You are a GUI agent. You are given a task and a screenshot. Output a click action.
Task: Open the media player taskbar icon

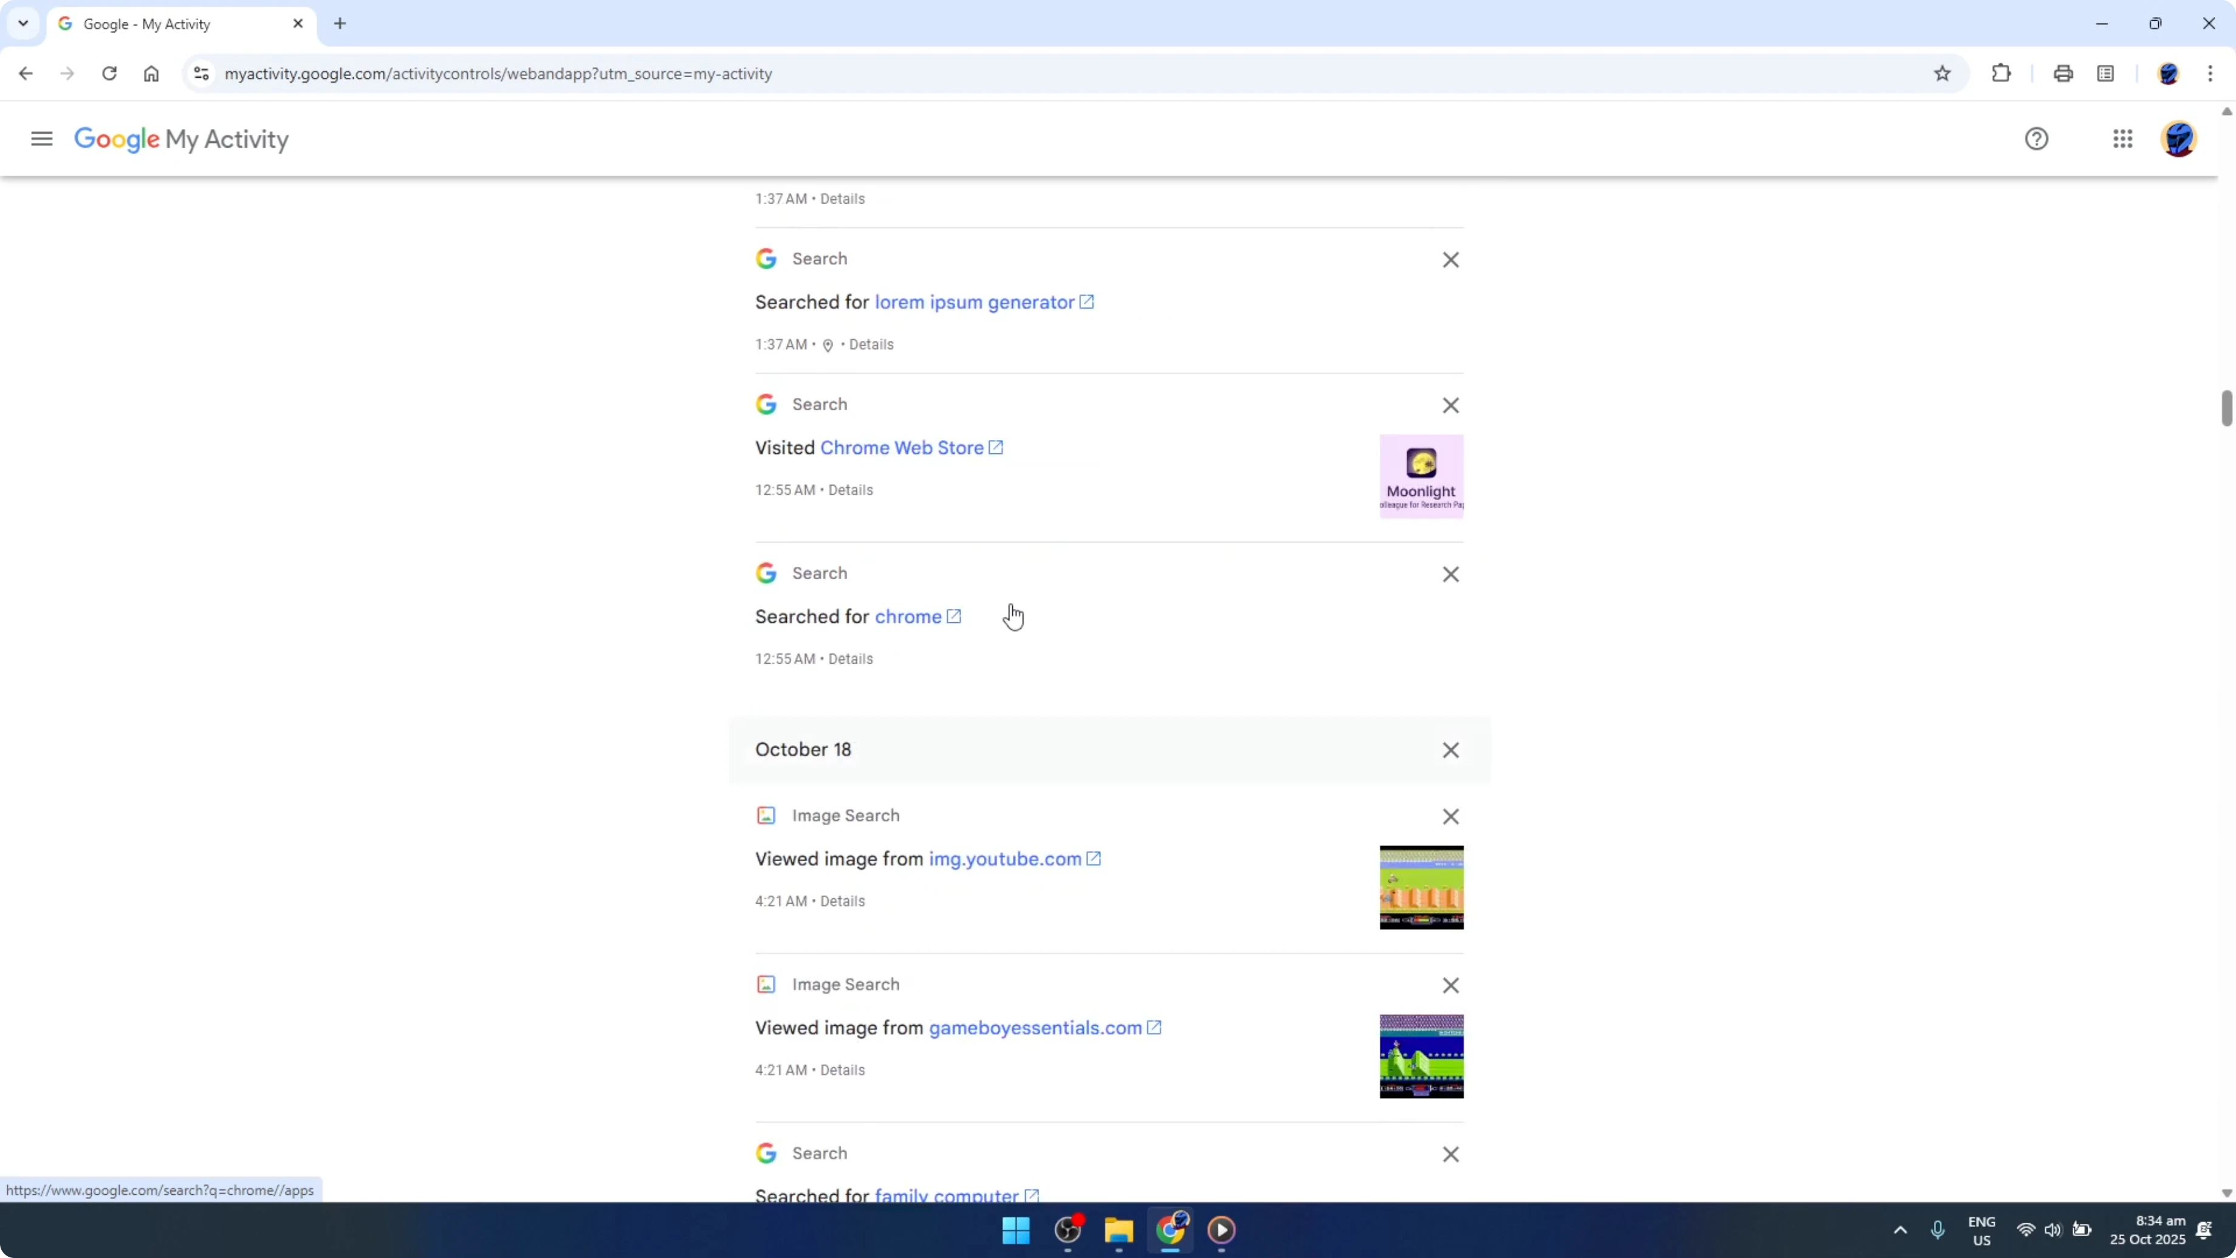click(1221, 1230)
